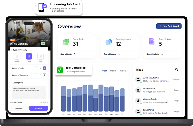Click the Aug bar in chart
The height and width of the screenshot is (126, 193).
click(x=101, y=98)
